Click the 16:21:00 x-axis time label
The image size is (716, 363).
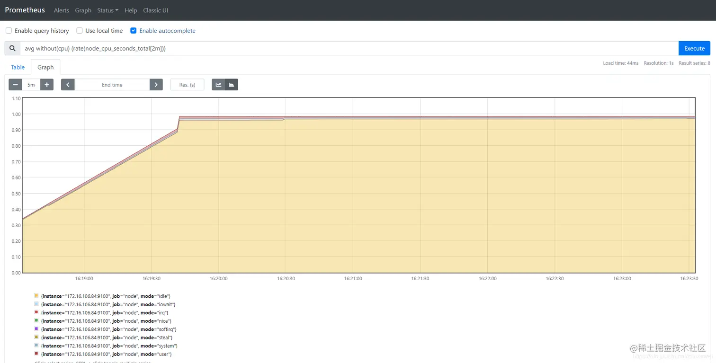(353, 279)
